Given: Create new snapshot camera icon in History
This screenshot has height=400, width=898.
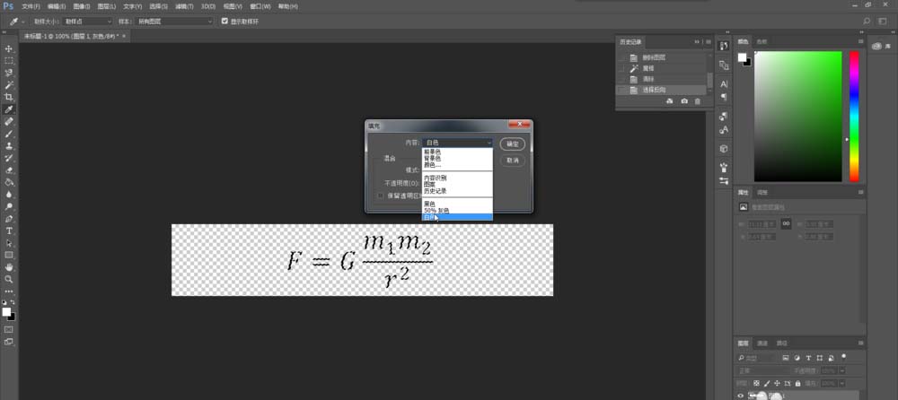Looking at the screenshot, I should point(684,101).
